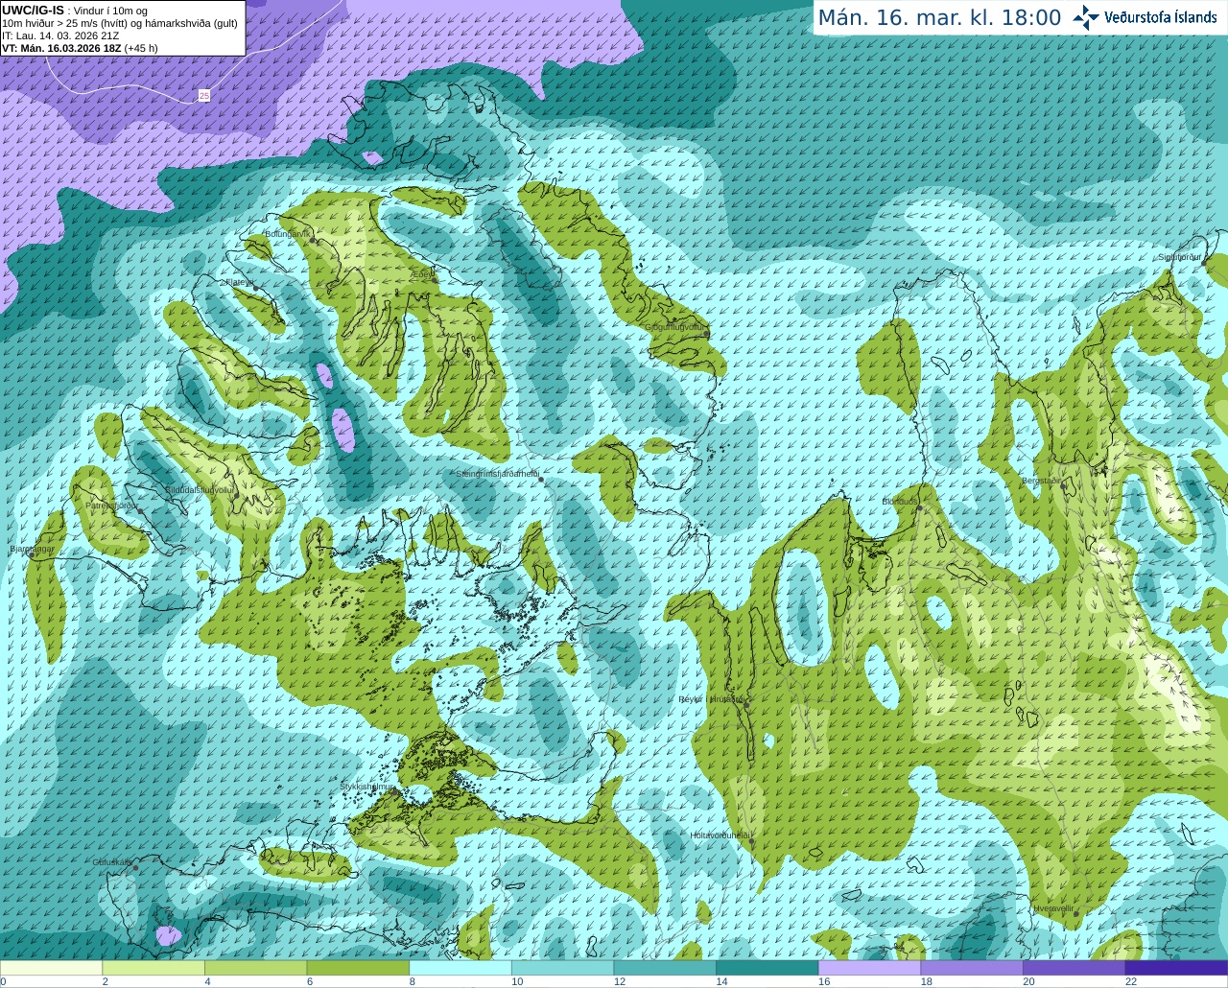Select the Gufuskálar station label
1228x988 pixels.
tap(112, 861)
